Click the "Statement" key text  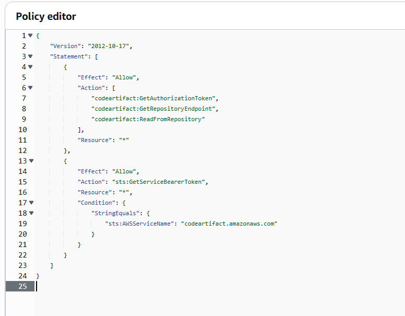pos(68,56)
